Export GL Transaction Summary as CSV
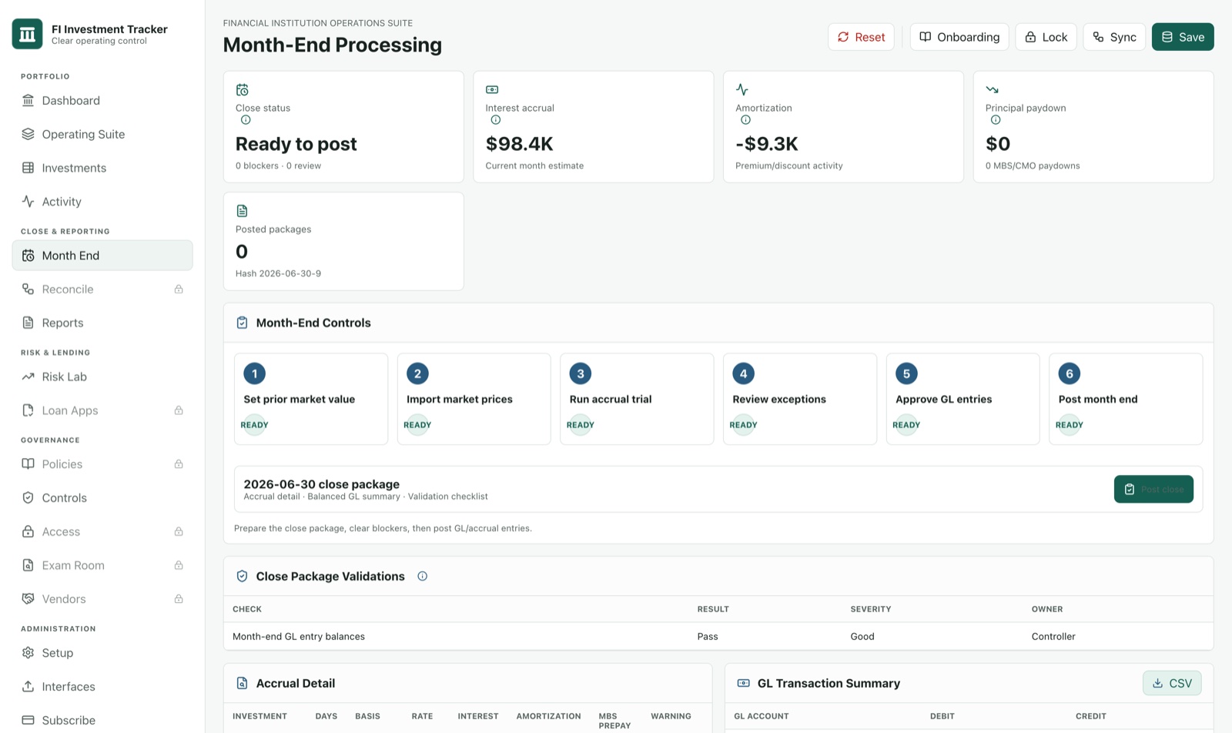The width and height of the screenshot is (1232, 733). [x=1172, y=683]
